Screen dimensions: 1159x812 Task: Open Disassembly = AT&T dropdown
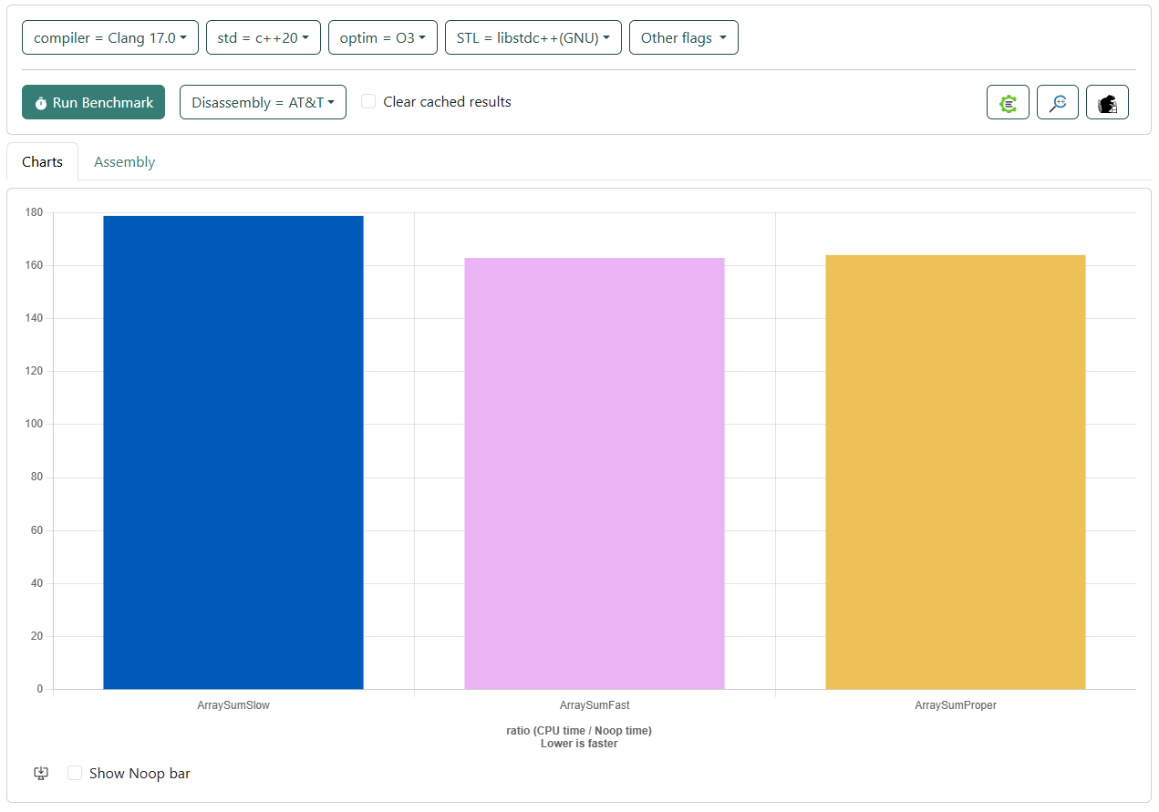point(263,102)
